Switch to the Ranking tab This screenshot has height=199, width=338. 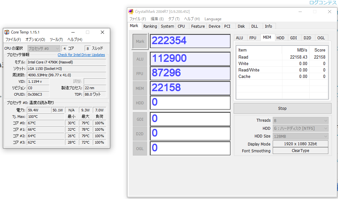pyautogui.click(x=150, y=26)
